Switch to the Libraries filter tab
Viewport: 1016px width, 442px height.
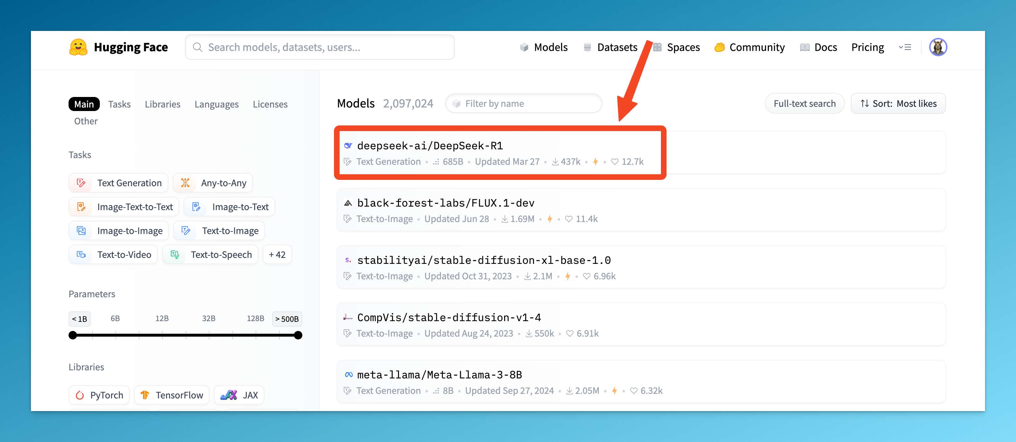(x=162, y=104)
